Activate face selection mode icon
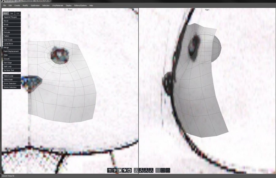 coord(119,170)
